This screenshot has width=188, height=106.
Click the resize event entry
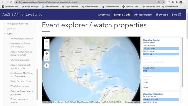[145, 88]
